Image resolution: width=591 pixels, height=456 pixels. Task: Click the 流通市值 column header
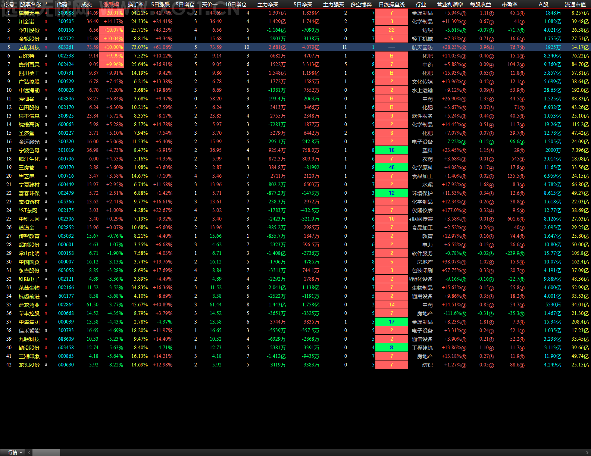[575, 4]
